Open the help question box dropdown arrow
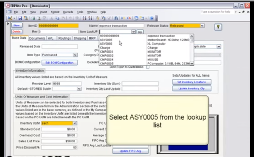This screenshot has height=157, width=254. tap(235, 12)
